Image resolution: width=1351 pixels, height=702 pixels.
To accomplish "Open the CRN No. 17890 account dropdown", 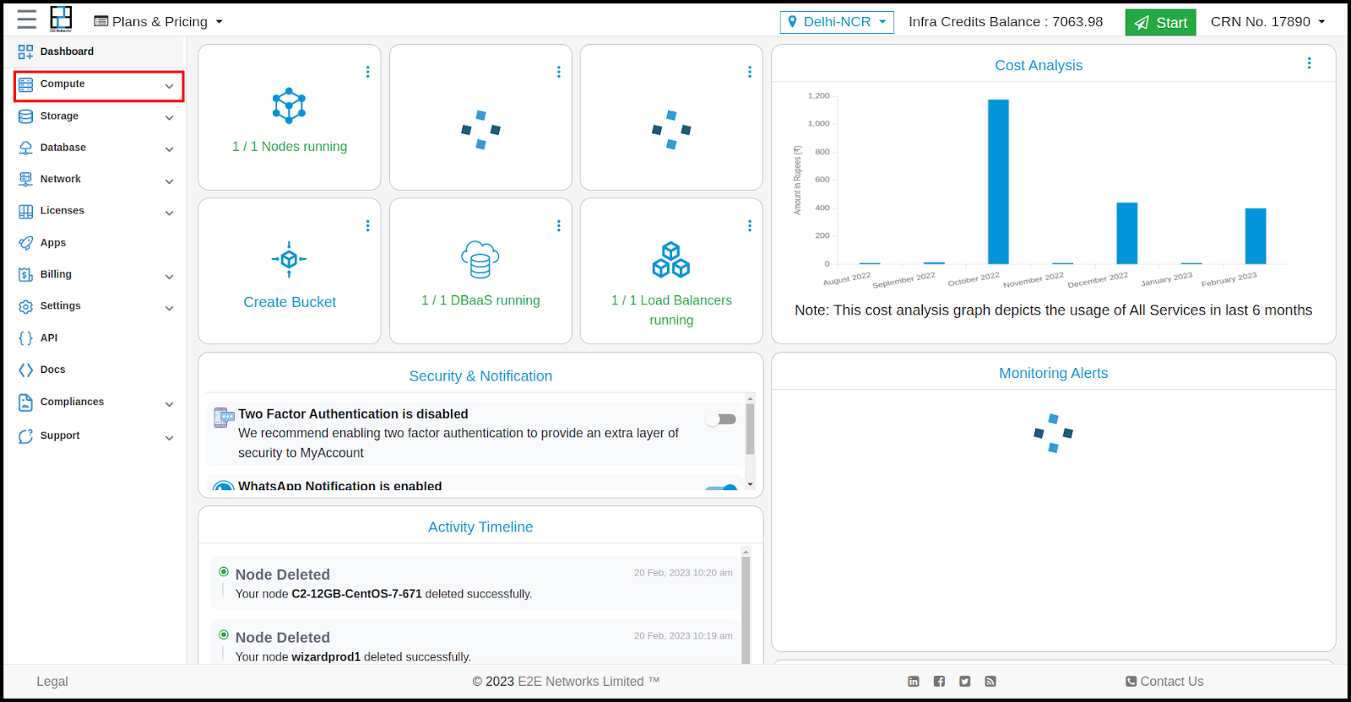I will click(1267, 22).
